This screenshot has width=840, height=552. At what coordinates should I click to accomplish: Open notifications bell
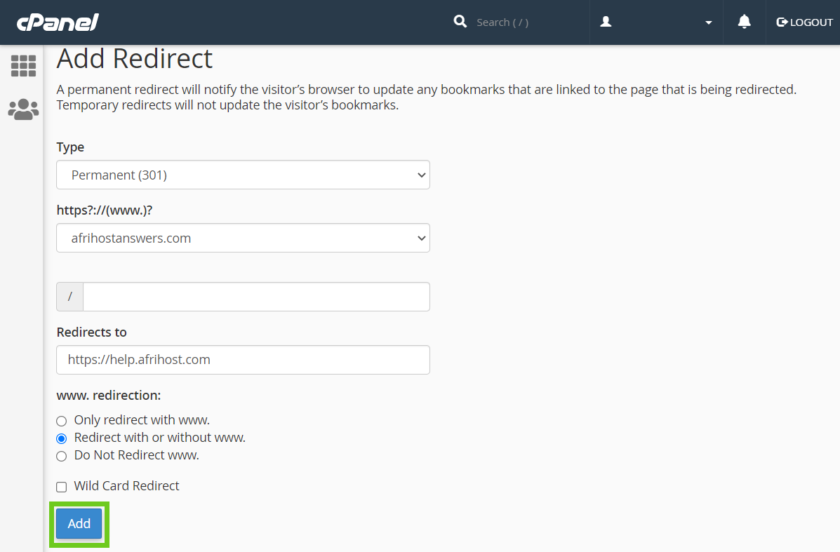click(744, 22)
